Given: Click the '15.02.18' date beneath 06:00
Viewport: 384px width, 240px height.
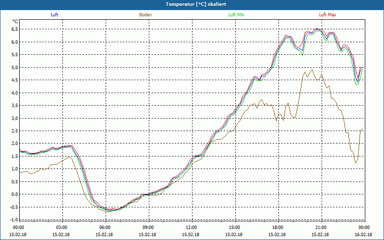Looking at the screenshot, I should [104, 235].
